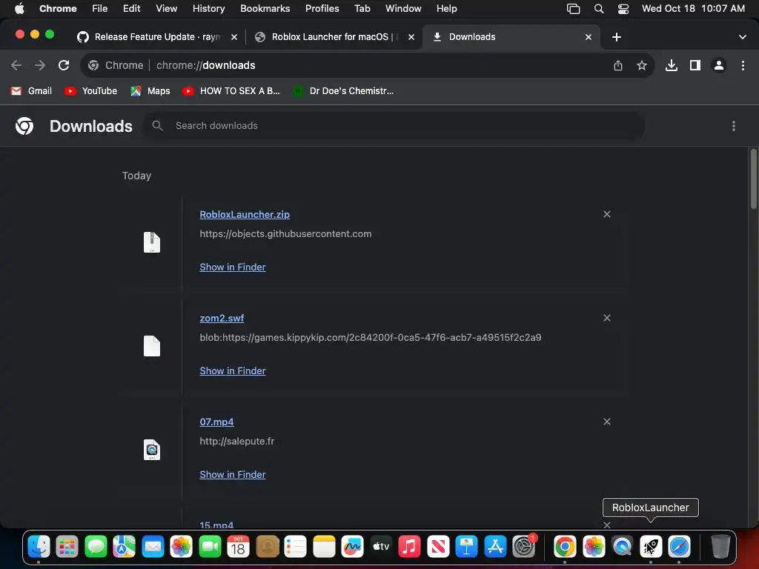Open Chrome's three-dot main menu
The width and height of the screenshot is (759, 569).
(743, 65)
